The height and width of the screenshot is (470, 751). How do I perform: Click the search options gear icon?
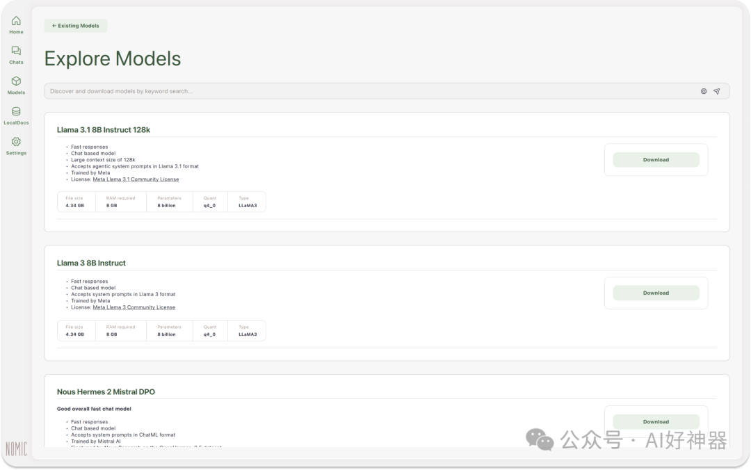pos(704,91)
